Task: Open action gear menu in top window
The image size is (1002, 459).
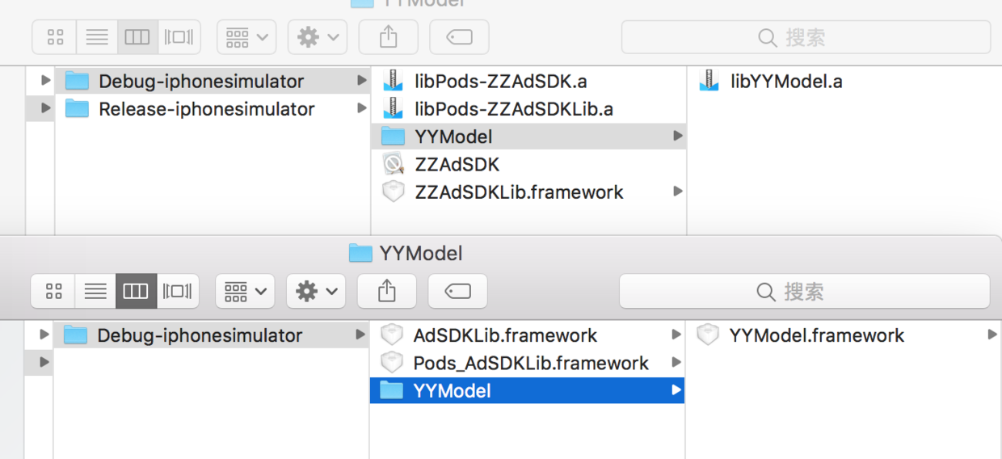Action: 318,37
